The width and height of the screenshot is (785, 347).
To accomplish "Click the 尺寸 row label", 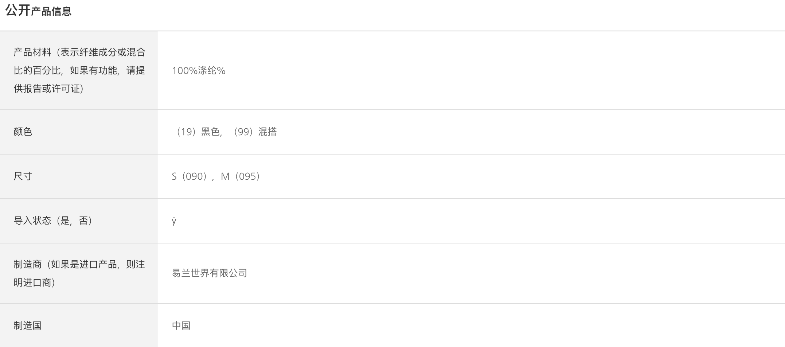I will [23, 176].
